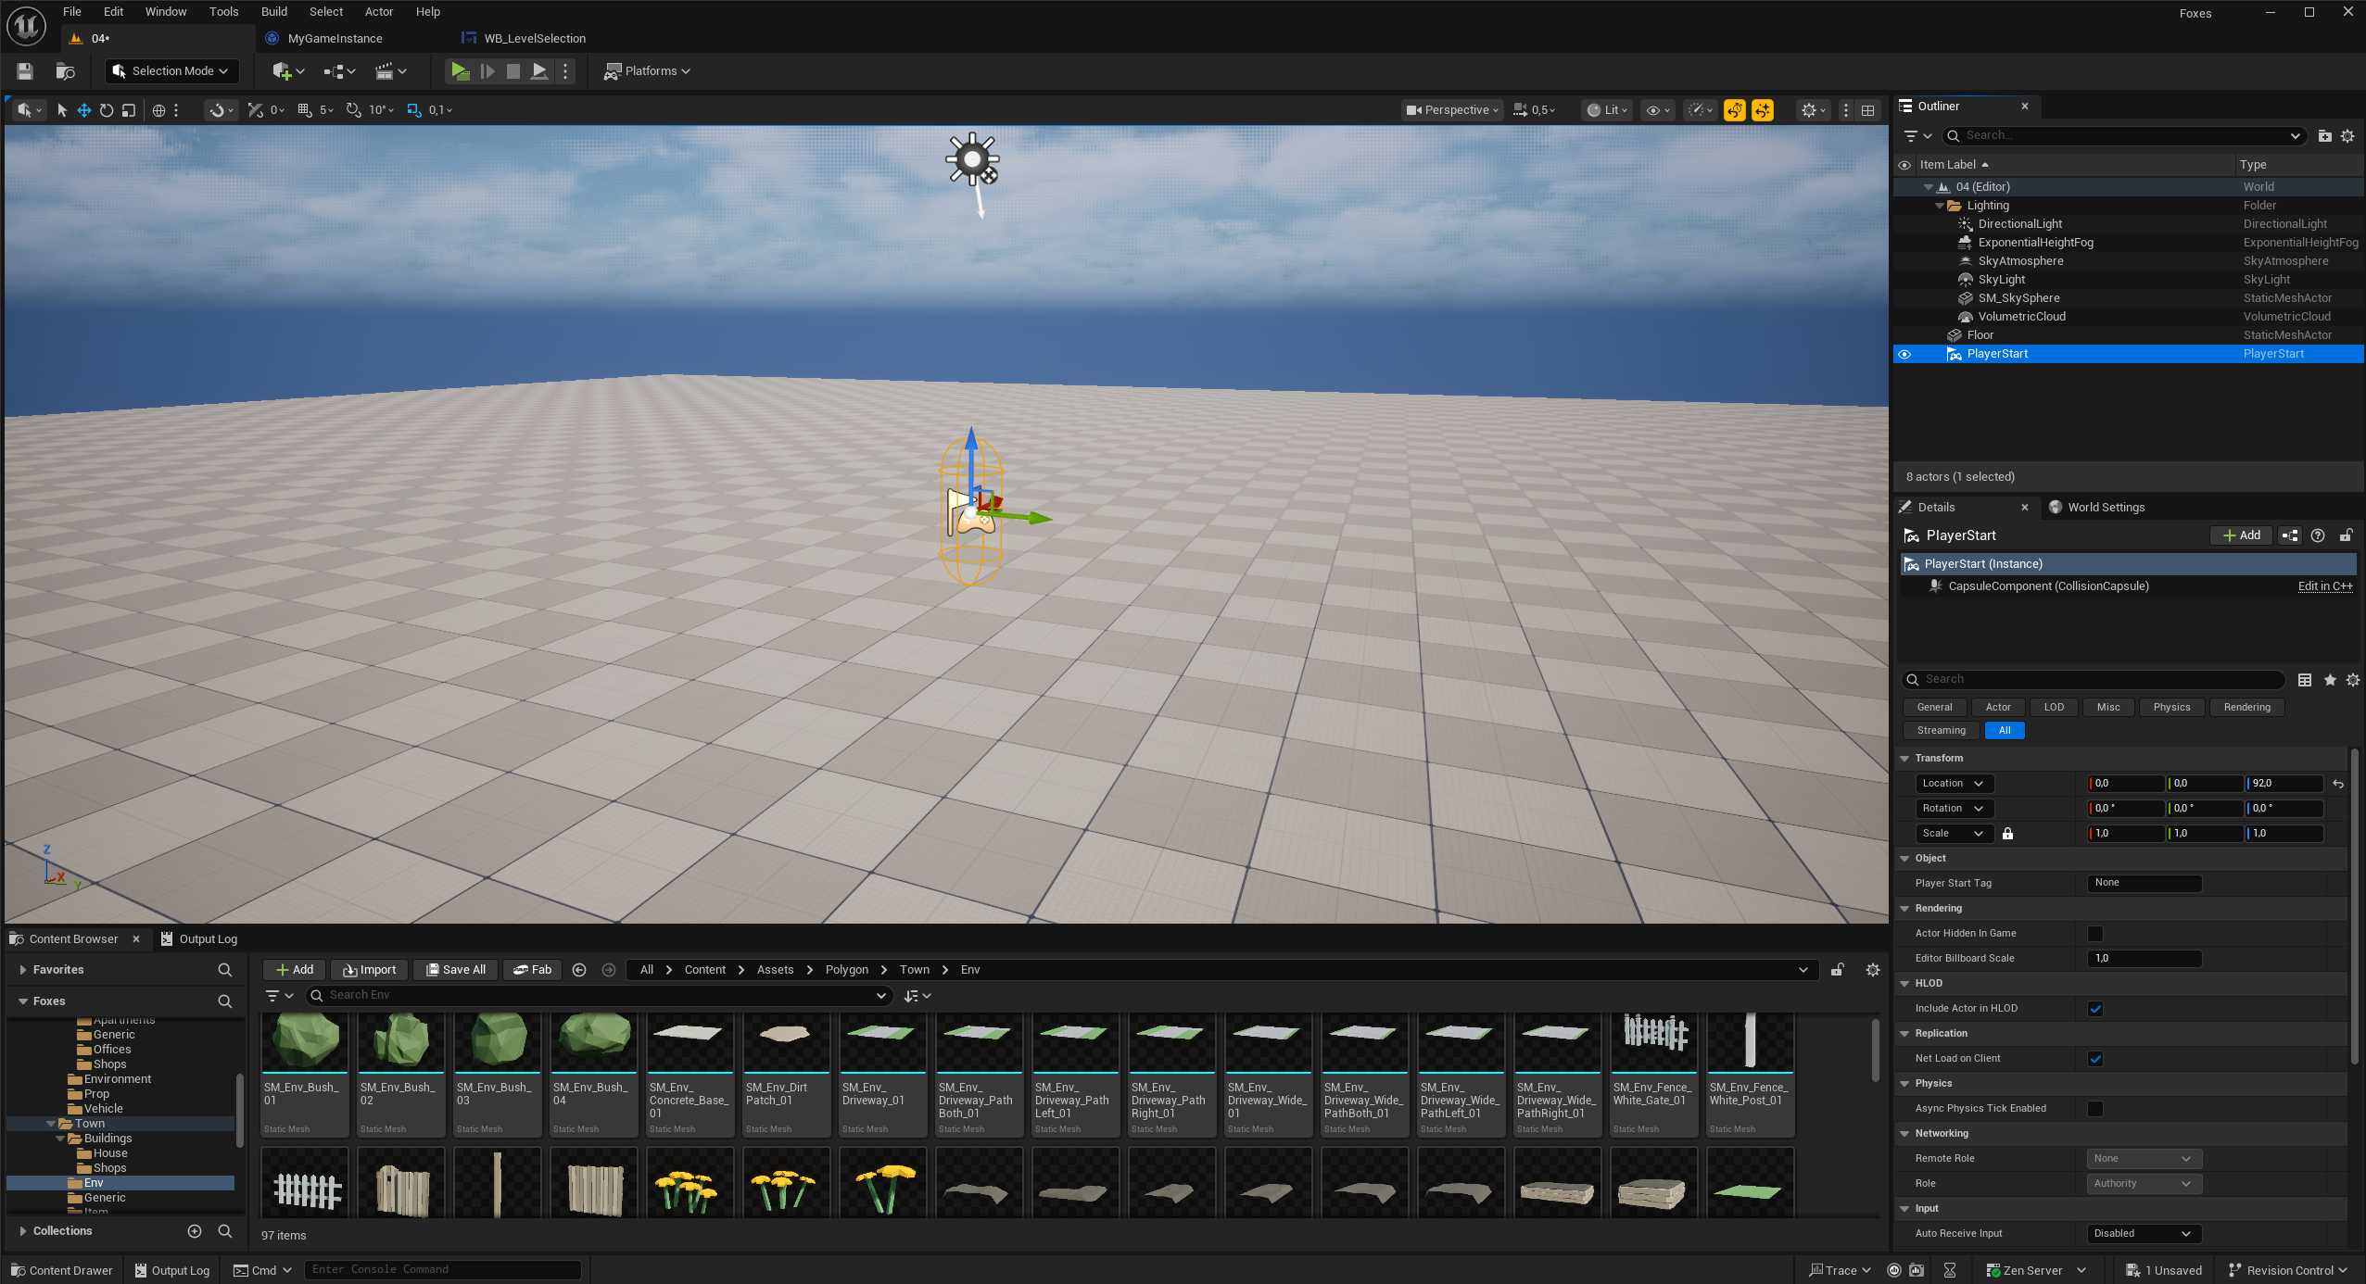Image resolution: width=2366 pixels, height=1284 pixels.
Task: Toggle the world coordinate space globe icon
Action: tap(158, 110)
